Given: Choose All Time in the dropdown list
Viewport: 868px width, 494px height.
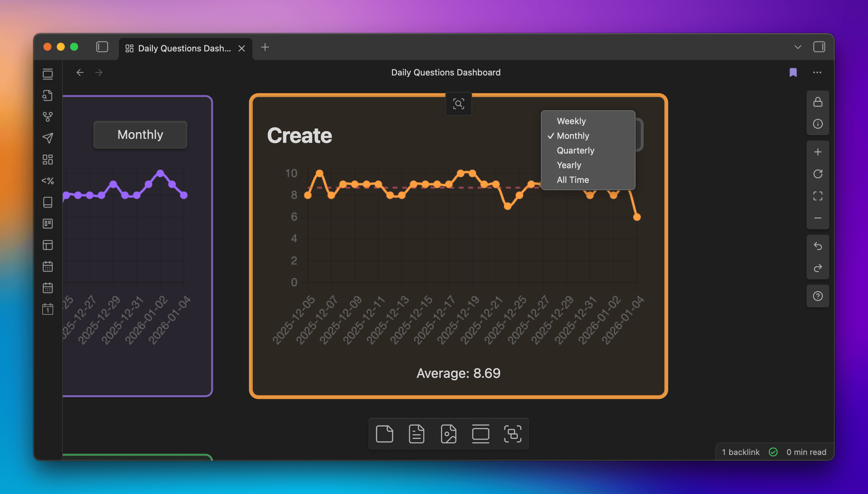Looking at the screenshot, I should click(x=573, y=180).
